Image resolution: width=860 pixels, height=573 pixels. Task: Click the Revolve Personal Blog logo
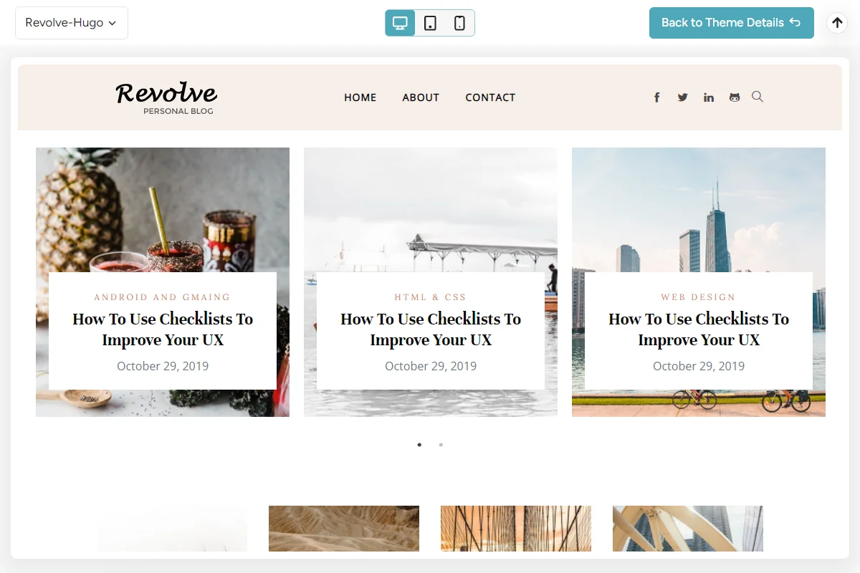tap(166, 97)
